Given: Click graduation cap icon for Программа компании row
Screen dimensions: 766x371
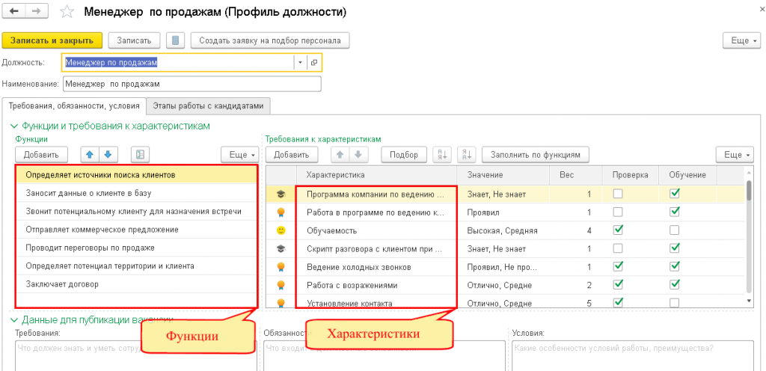Looking at the screenshot, I should 281,194.
